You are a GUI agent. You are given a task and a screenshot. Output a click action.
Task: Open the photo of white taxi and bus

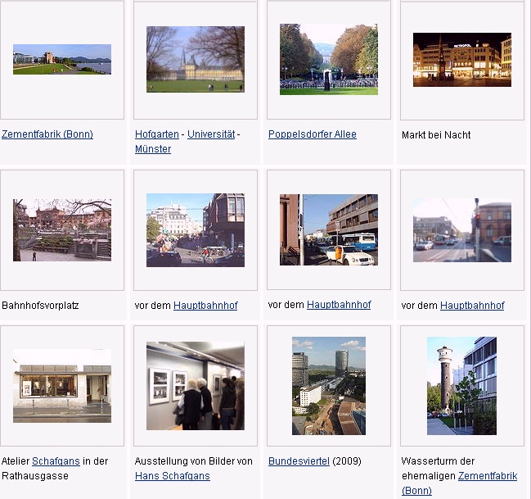click(328, 229)
